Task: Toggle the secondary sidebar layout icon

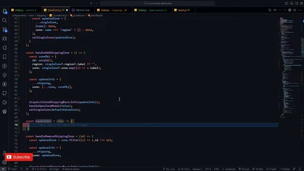Action: coord(296,3)
